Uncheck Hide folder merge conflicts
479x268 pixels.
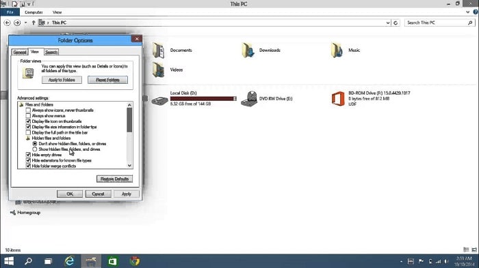(28, 166)
